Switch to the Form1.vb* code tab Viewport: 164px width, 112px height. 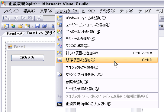pos(14,34)
